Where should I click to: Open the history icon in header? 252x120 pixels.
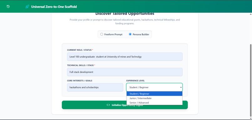coord(8,7)
